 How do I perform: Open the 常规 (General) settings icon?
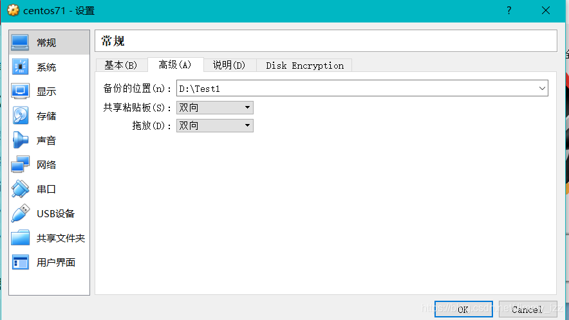pos(20,42)
